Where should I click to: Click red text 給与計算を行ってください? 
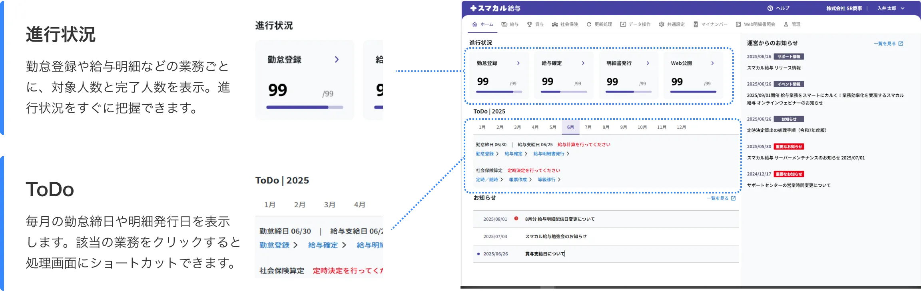point(584,145)
